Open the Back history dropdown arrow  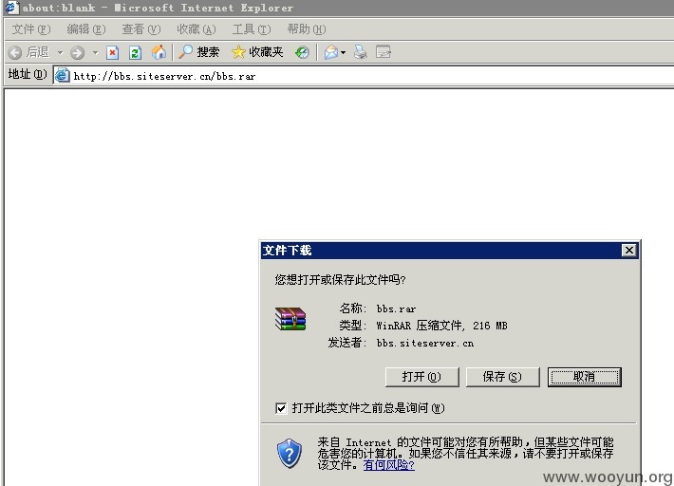(x=60, y=53)
